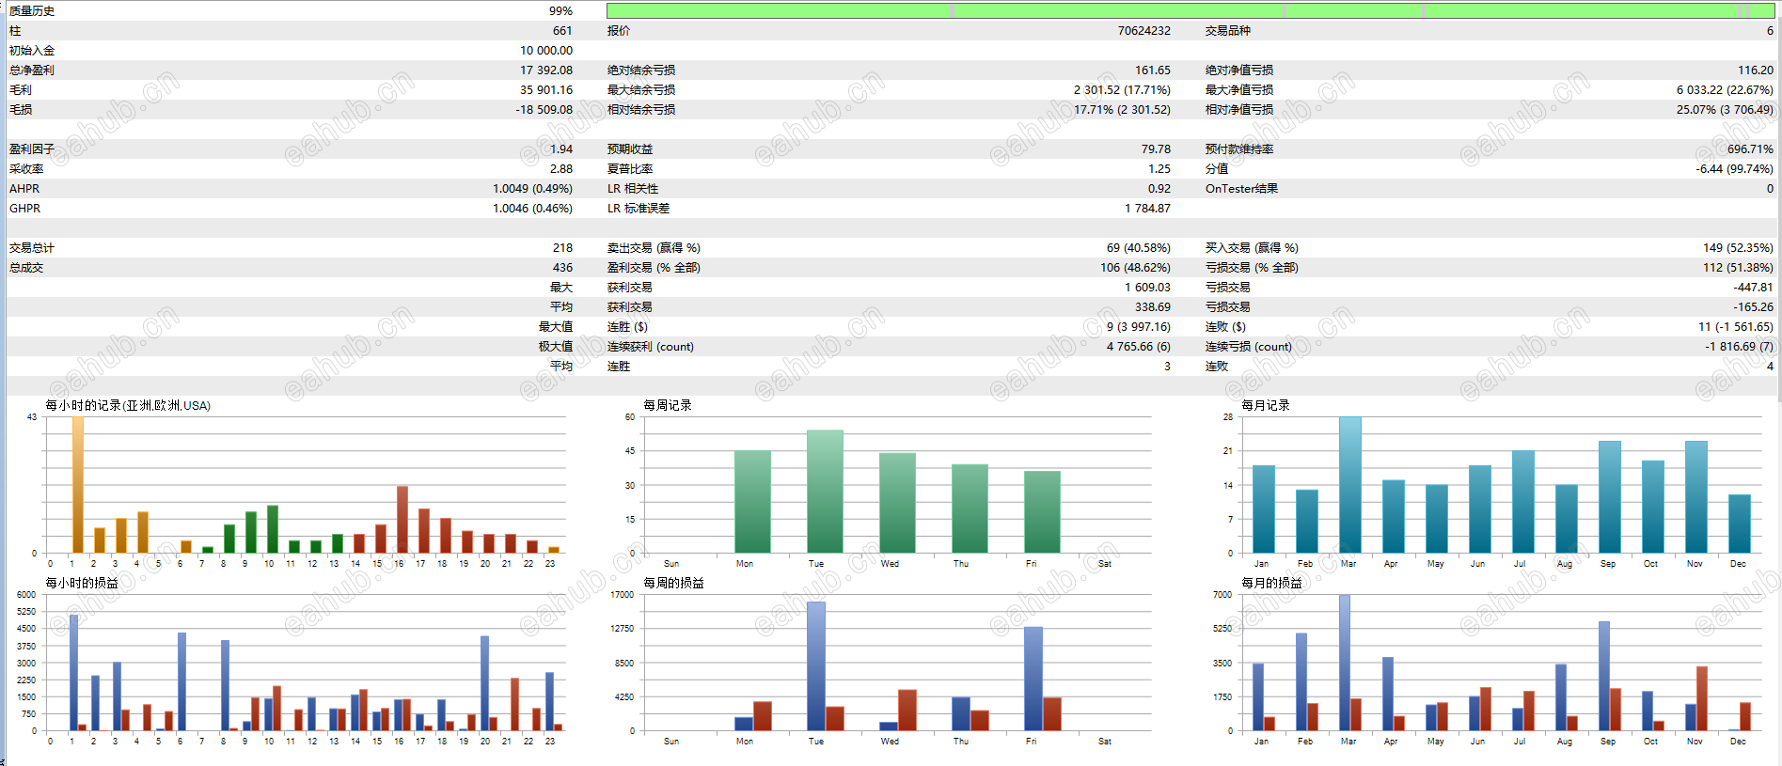Click the Dec bar in 每月记录 chart
Screen dimensions: 1782x766
1740,524
